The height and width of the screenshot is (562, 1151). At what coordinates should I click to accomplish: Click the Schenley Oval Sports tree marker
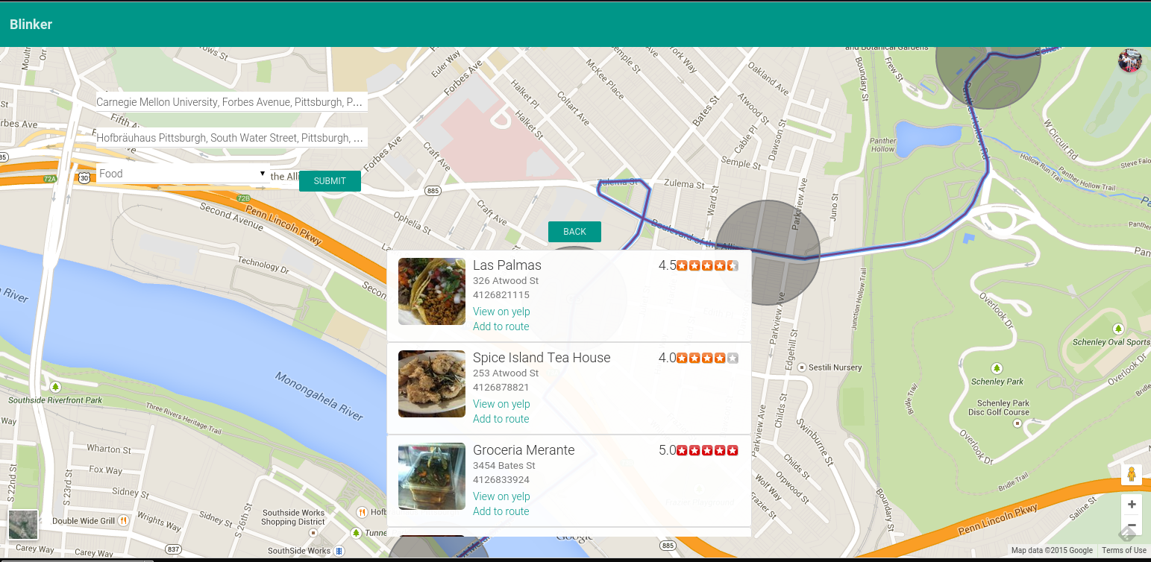tap(1117, 329)
